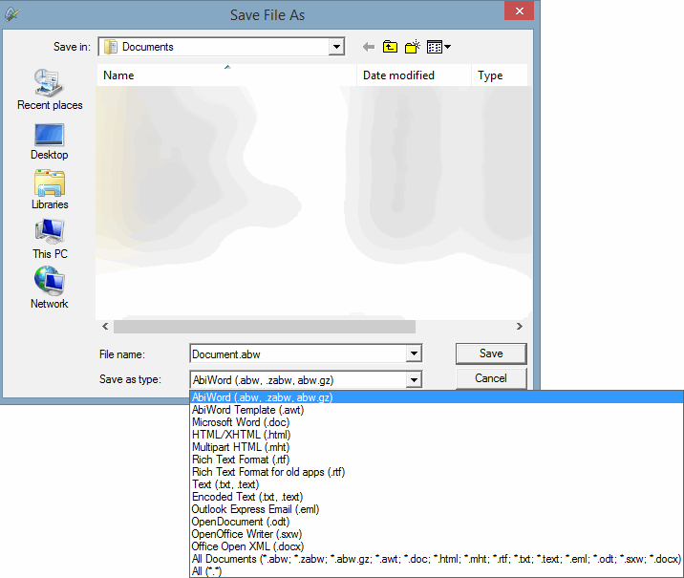Go to Desktop location

50,141
